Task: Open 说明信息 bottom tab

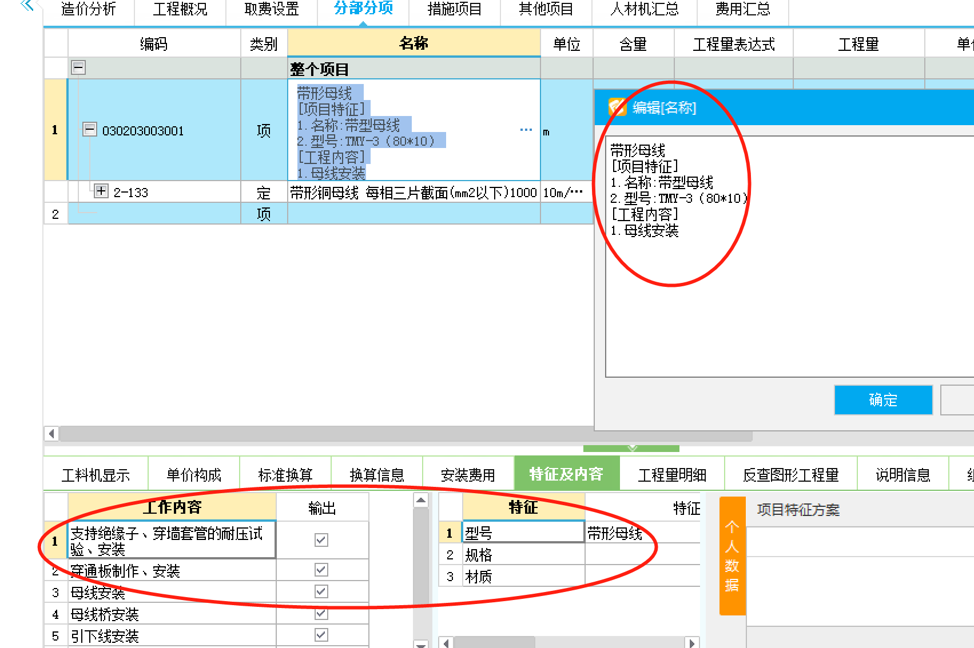Action: (903, 475)
